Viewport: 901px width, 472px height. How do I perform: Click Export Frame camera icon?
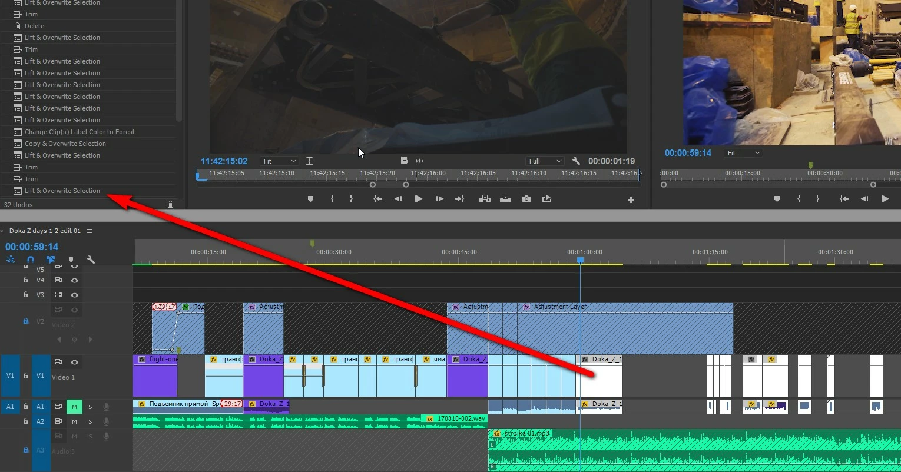(x=526, y=199)
